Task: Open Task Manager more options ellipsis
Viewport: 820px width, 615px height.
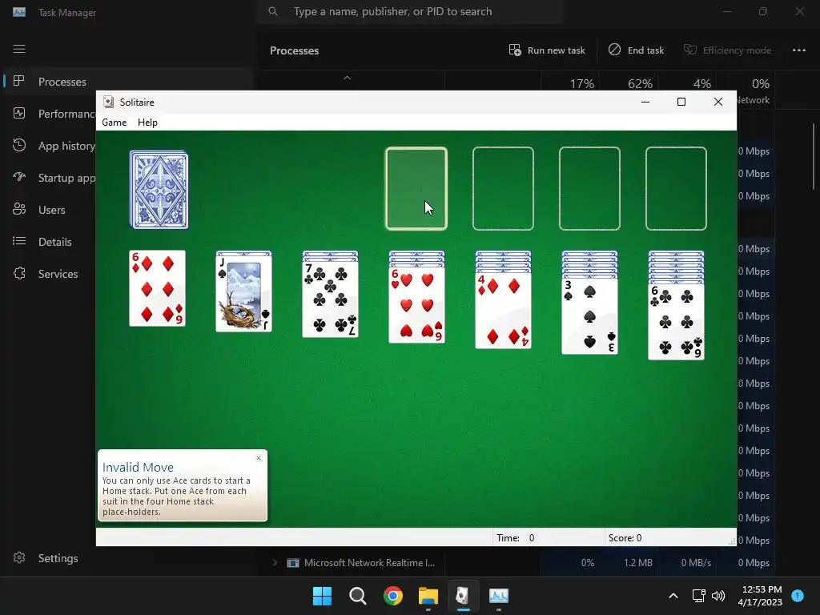Action: tap(798, 50)
